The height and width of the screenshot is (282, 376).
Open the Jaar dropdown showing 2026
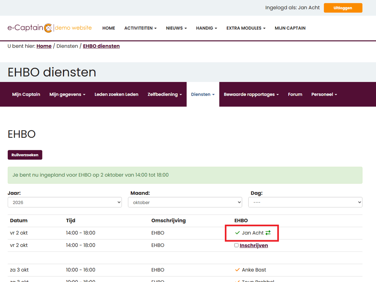tap(65, 202)
